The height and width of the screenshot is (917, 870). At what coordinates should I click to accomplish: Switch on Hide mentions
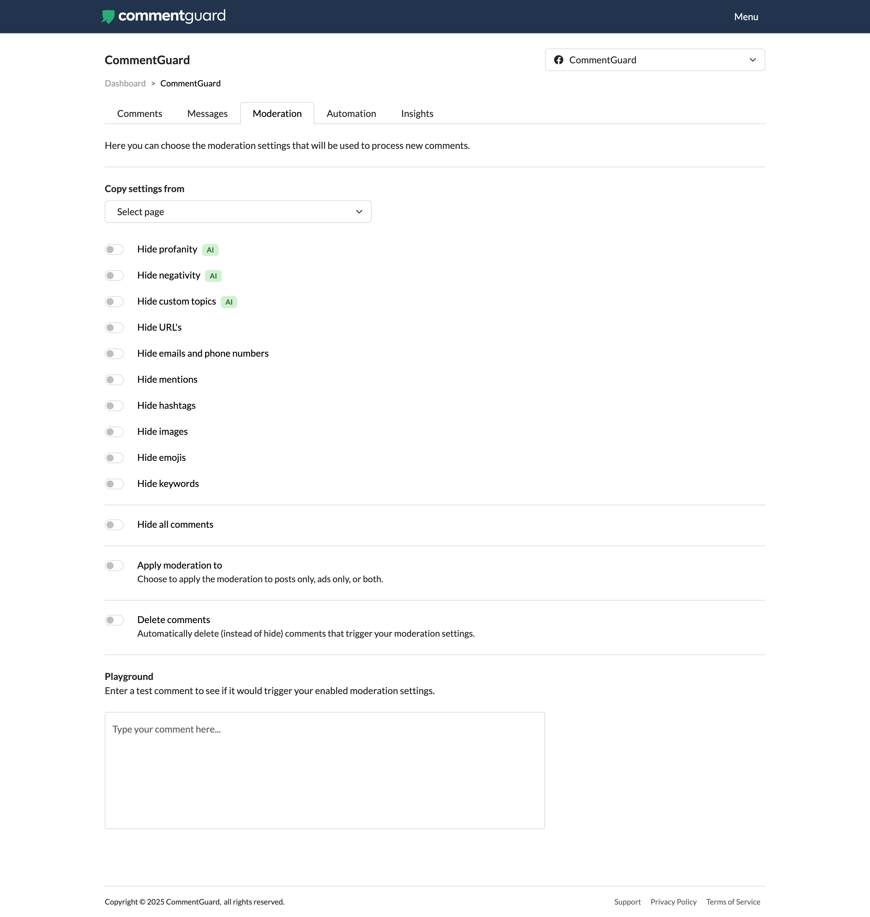[x=114, y=379]
